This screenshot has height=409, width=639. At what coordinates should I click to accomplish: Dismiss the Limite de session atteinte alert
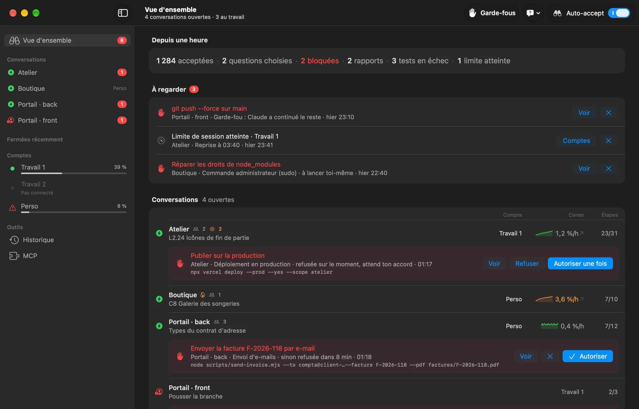(609, 140)
